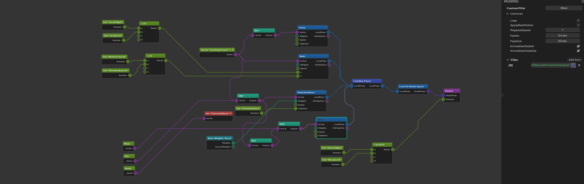The image size is (584, 184).
Task: Click the PlaybackSpeed value field
Action: coord(562,30)
